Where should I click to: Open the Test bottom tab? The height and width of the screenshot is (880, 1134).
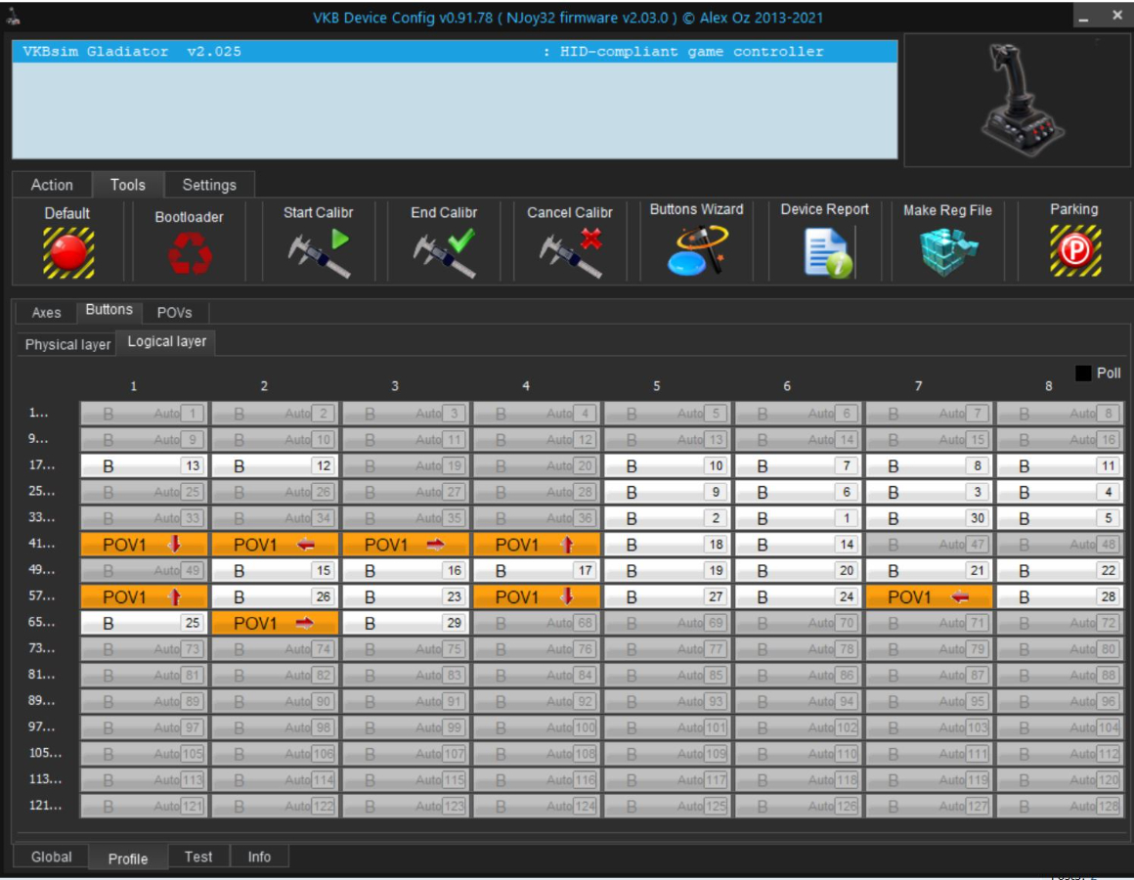(197, 857)
